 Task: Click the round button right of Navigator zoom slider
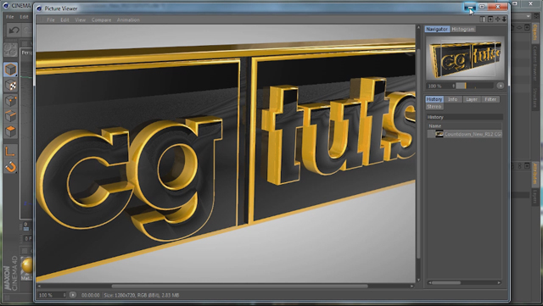500,86
